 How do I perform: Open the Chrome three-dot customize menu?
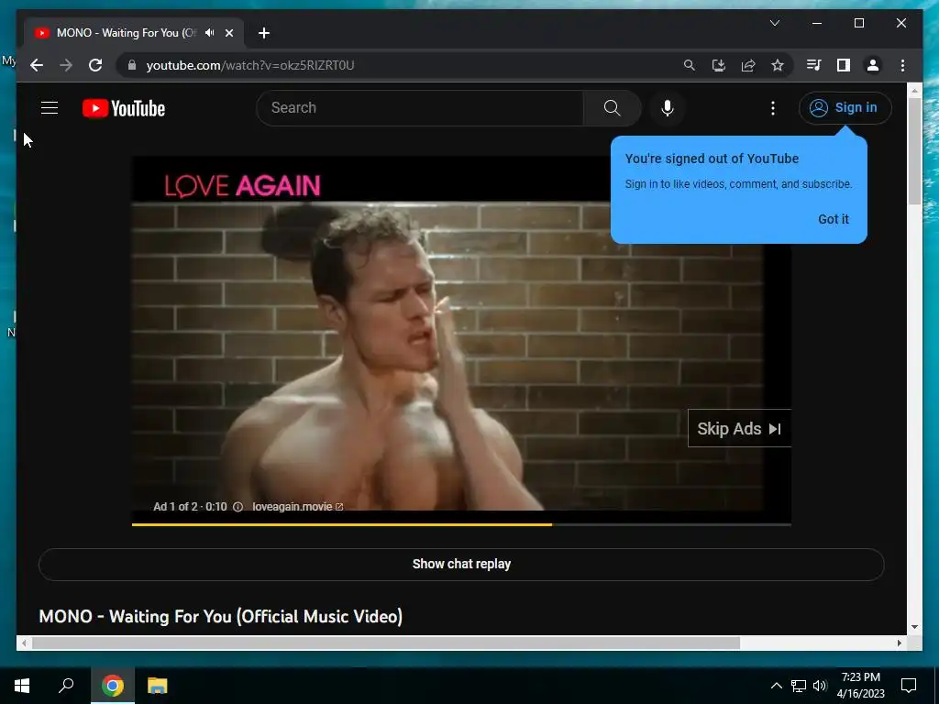pos(902,65)
